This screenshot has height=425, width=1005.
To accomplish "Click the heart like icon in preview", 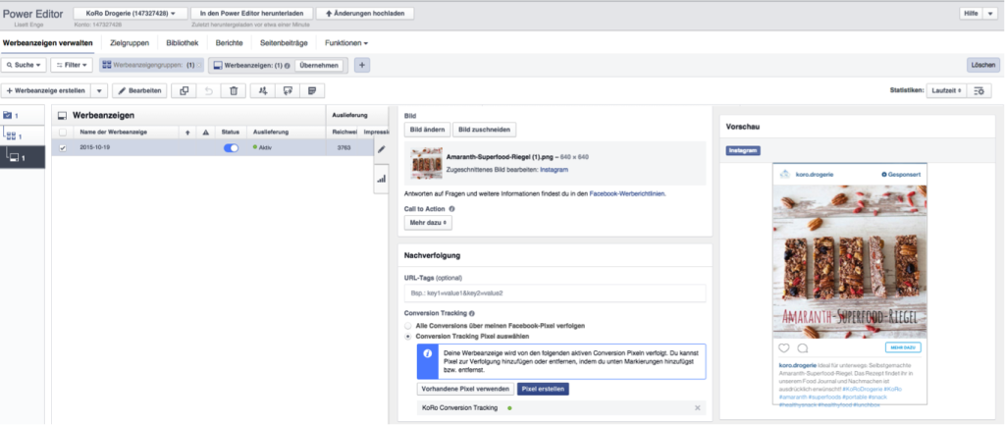I will click(783, 348).
